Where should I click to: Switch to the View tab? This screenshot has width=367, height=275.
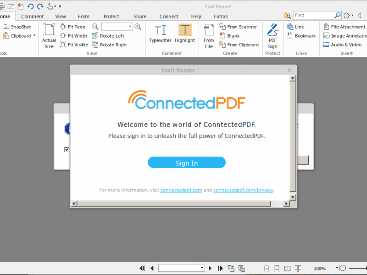[x=61, y=16]
